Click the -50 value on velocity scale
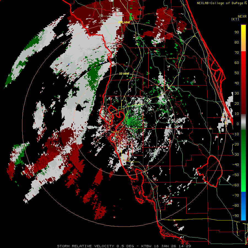Image resolution: width=248 pixels, height=248 pixels. tap(236, 175)
